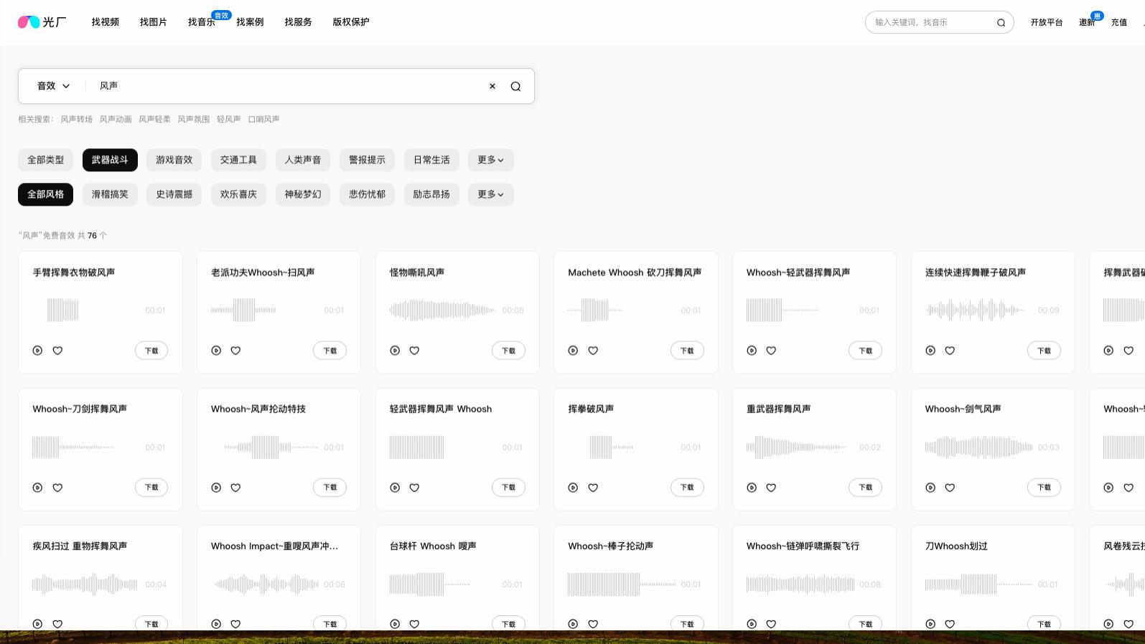Select 欢乐喜庆 style filter
The height and width of the screenshot is (644, 1145).
pos(238,194)
